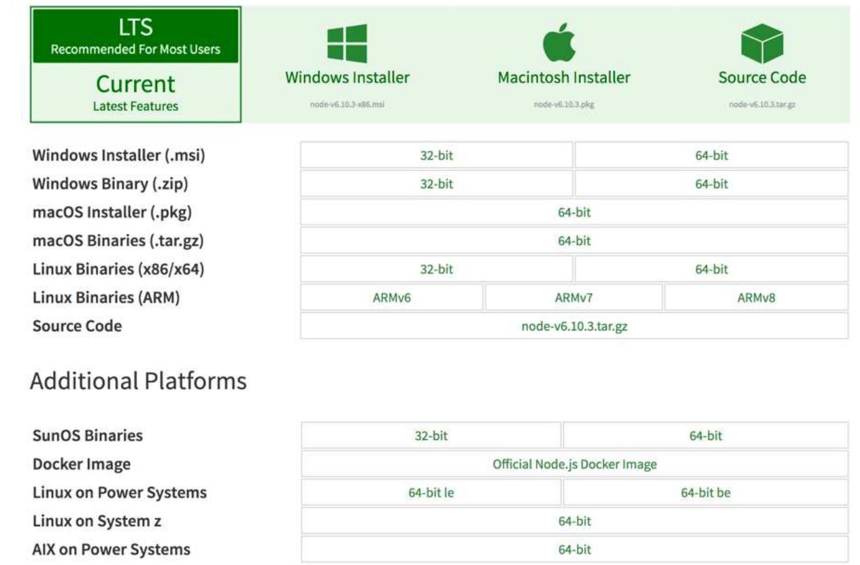Download ARMv8 Linux Binaries
Viewport: 860px width, 565px height.
click(757, 298)
